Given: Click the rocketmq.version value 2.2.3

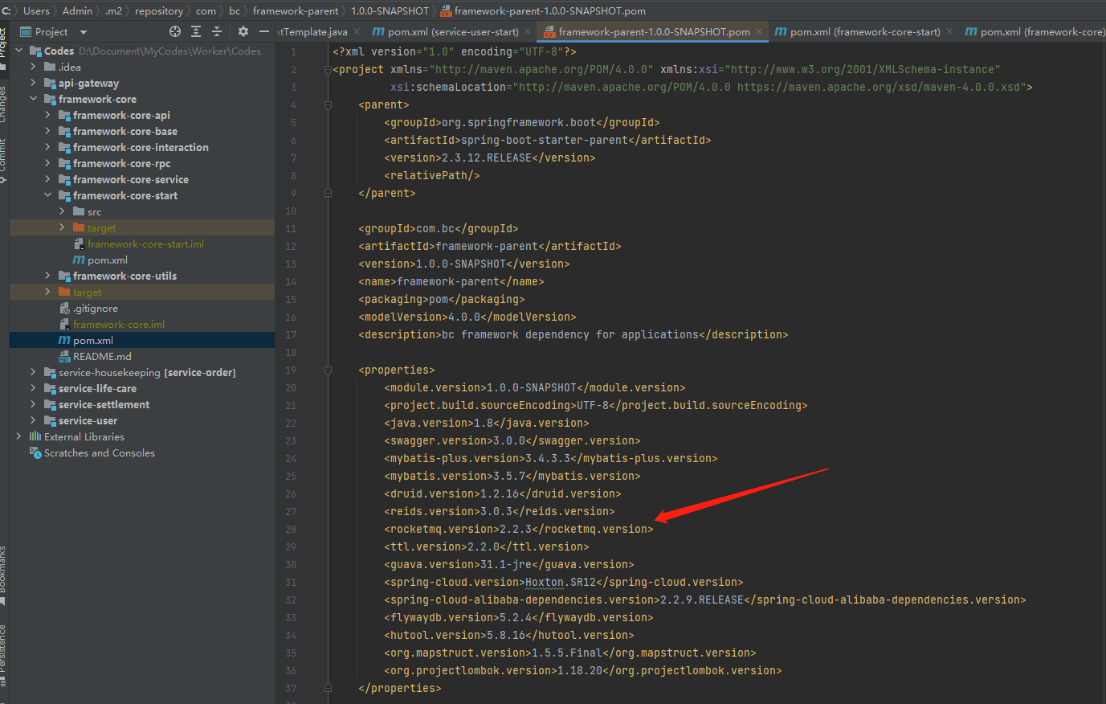Looking at the screenshot, I should pos(516,529).
